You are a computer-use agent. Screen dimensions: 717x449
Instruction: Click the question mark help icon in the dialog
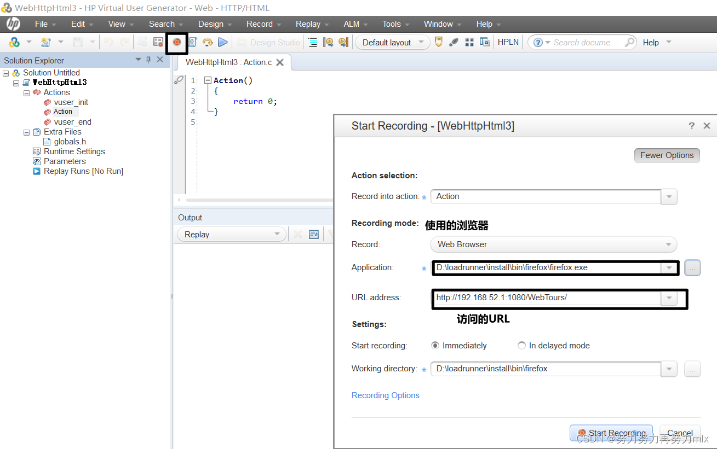692,126
